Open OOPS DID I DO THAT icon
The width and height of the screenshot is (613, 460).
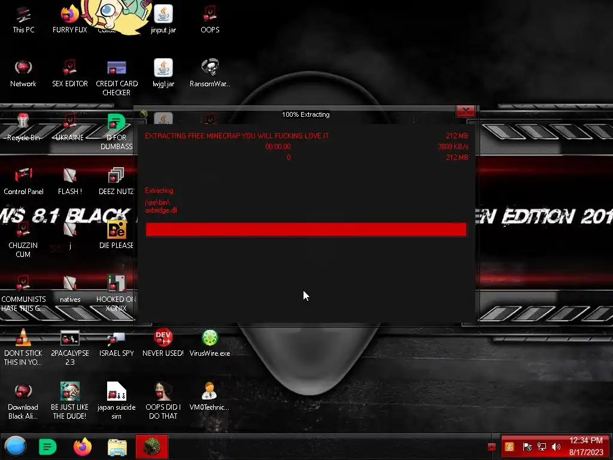click(x=163, y=401)
